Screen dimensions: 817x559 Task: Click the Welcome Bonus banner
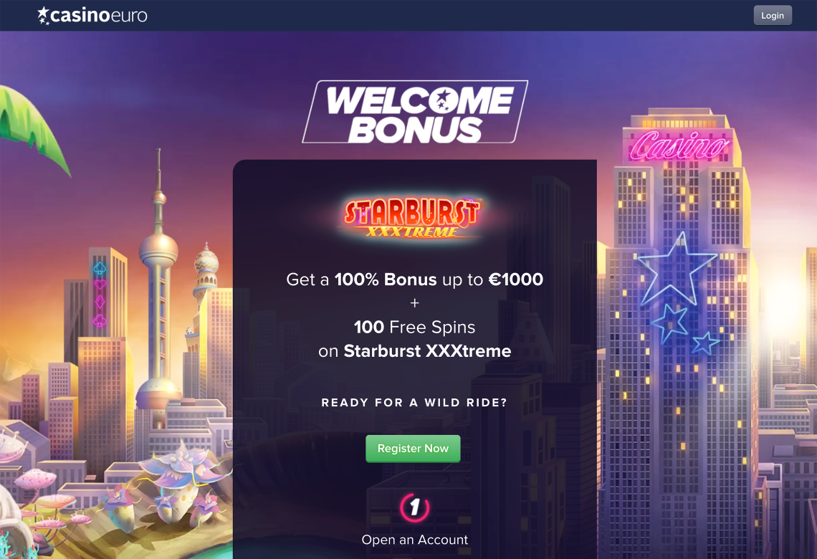click(415, 112)
